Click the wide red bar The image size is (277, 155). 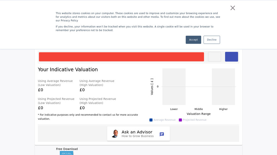pyautogui.click(x=121, y=56)
